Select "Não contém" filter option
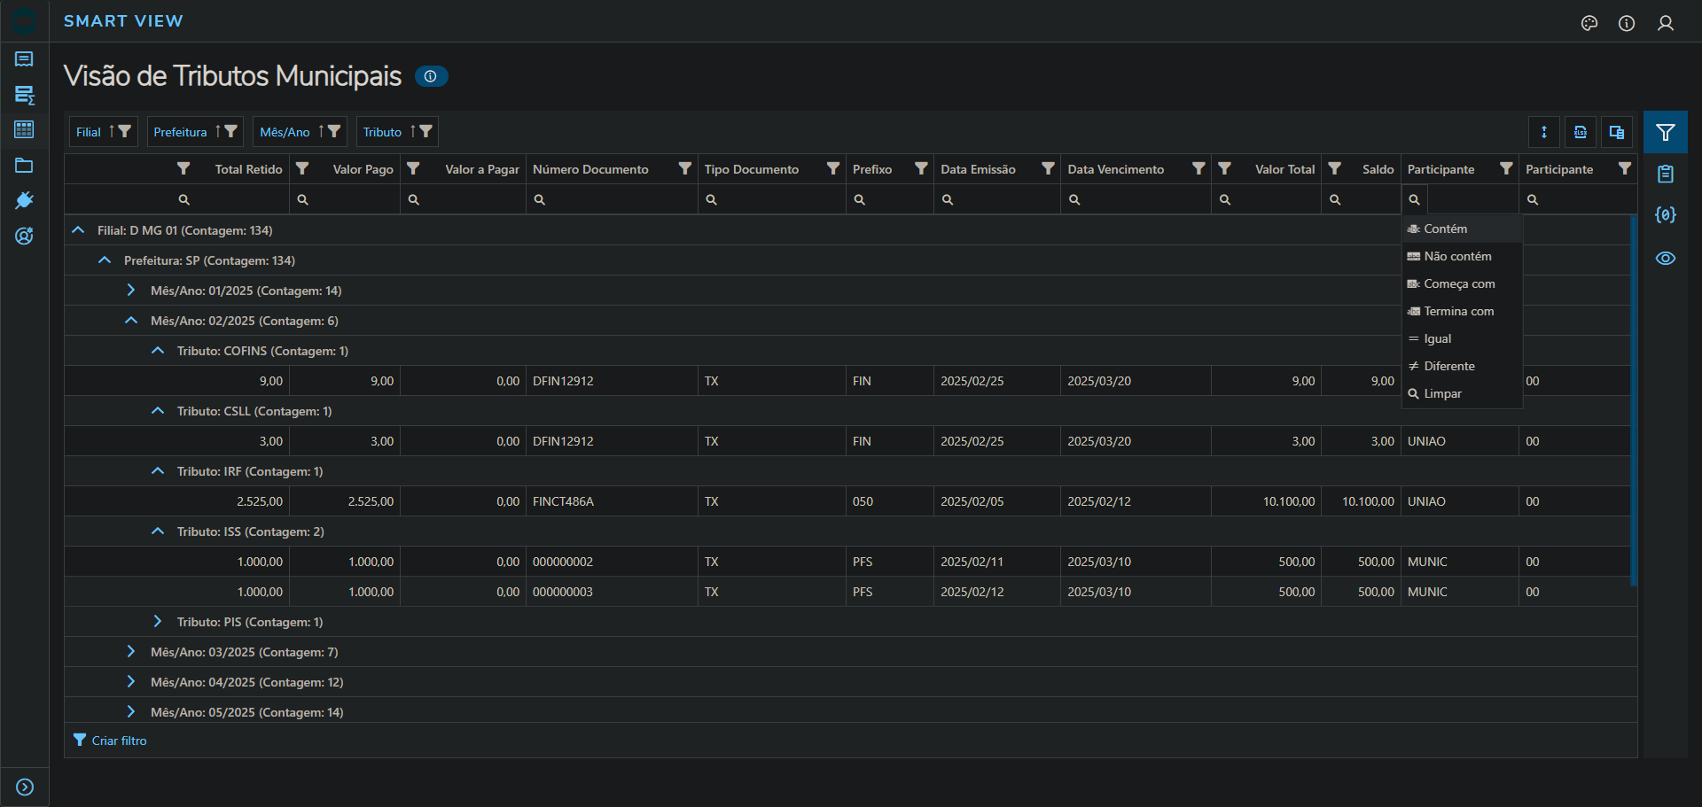This screenshot has width=1702, height=807. pos(1457,256)
